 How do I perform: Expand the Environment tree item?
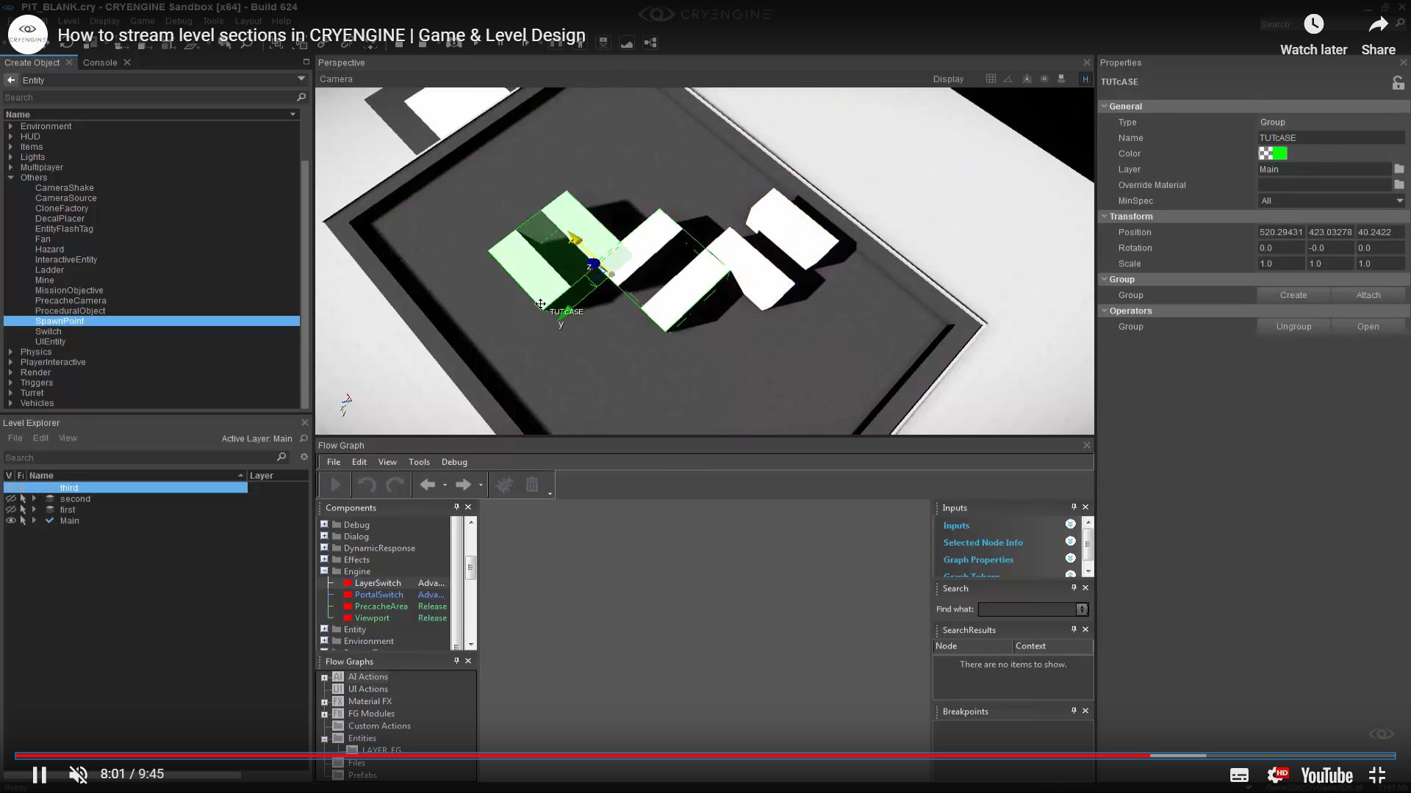(10, 126)
